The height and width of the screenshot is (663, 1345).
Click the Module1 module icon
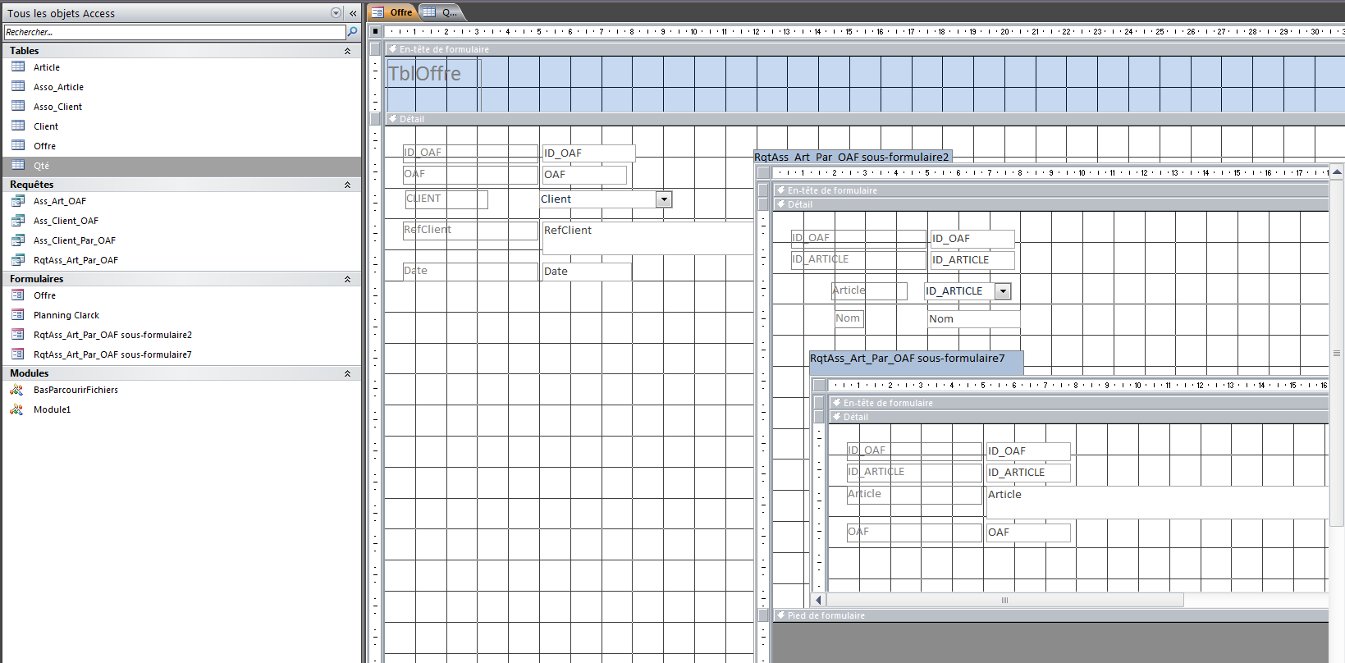click(x=17, y=409)
